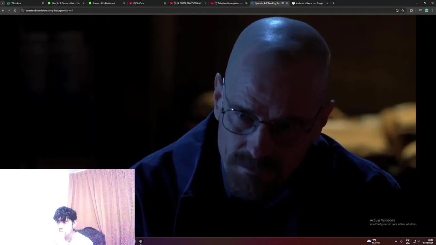This screenshot has height=245, width=436.
Task: Close the WhatsApp tab
Action: click(43, 3)
